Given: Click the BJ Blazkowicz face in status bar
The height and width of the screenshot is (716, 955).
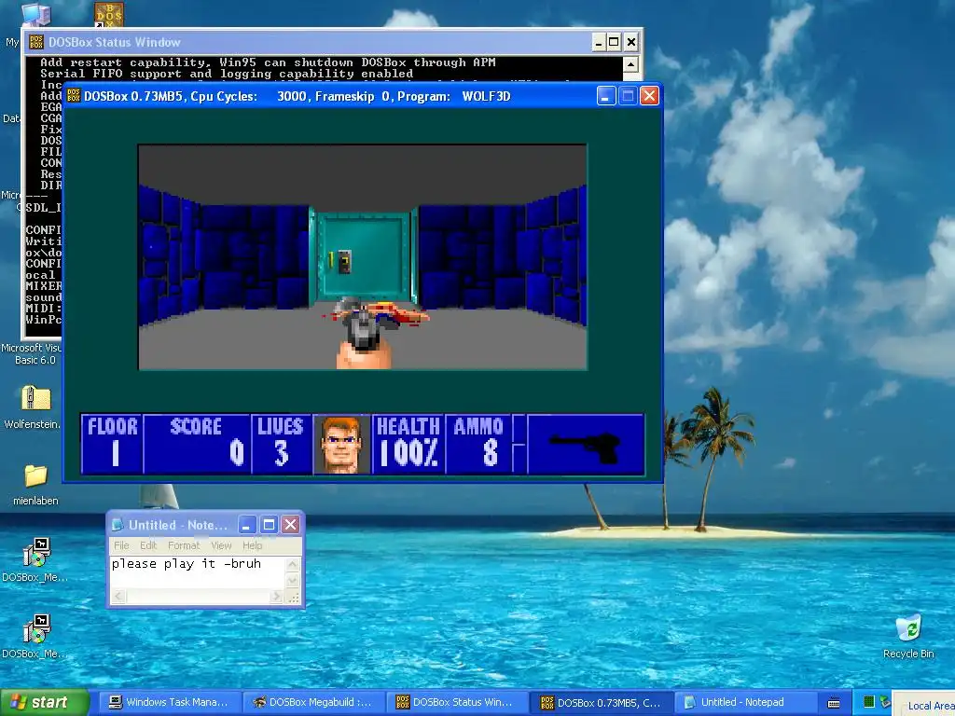Looking at the screenshot, I should [341, 445].
